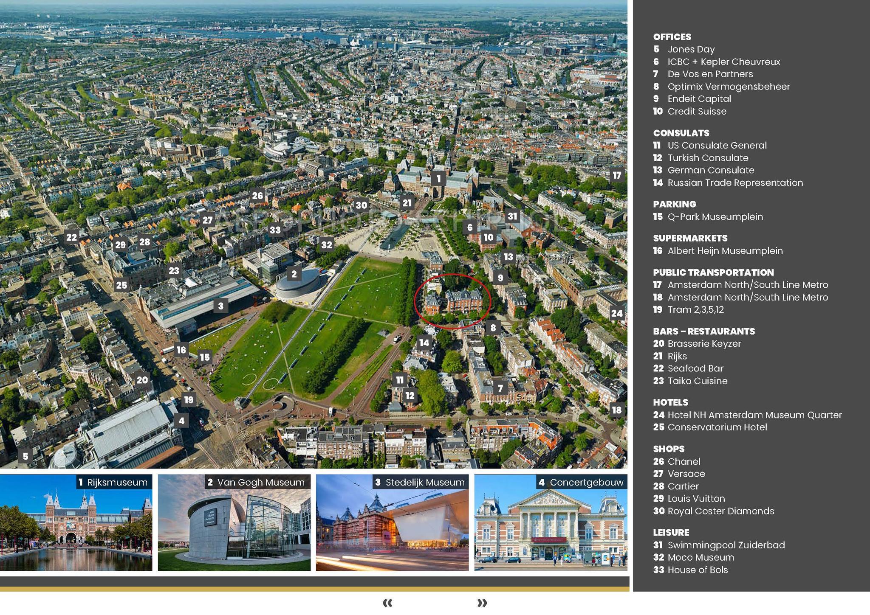Click map marker 15 Q-Park
The height and width of the screenshot is (615, 870).
[205, 357]
